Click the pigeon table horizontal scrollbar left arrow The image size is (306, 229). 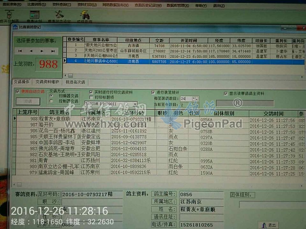click(14, 184)
